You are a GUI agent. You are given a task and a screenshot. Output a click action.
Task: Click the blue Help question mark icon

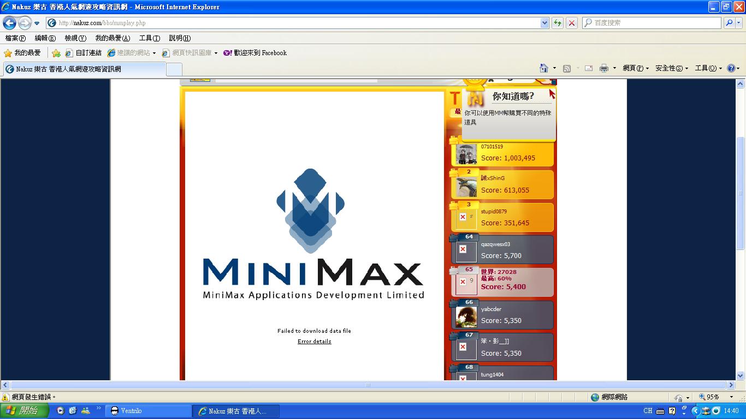tap(731, 68)
